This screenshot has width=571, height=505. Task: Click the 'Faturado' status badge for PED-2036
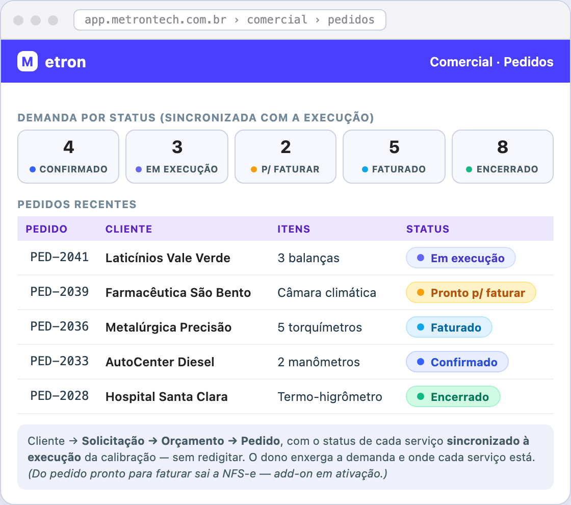tap(449, 327)
